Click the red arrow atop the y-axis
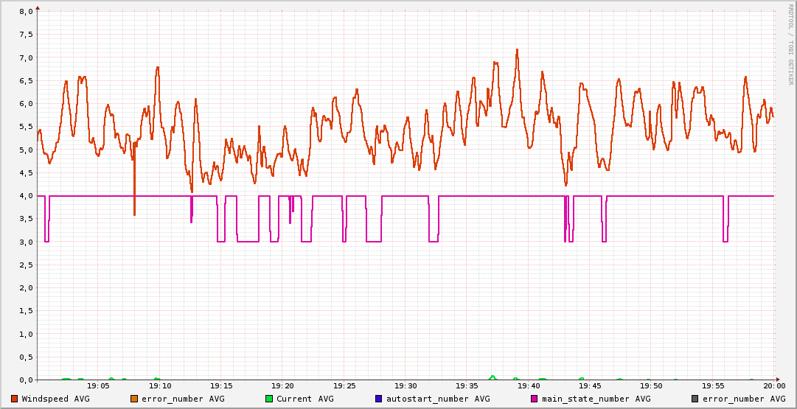Screen dimensions: 797x409 click(x=37, y=7)
